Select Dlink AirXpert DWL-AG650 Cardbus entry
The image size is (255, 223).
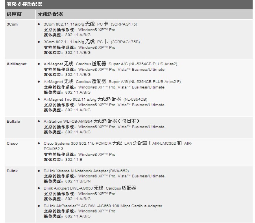[90, 188]
